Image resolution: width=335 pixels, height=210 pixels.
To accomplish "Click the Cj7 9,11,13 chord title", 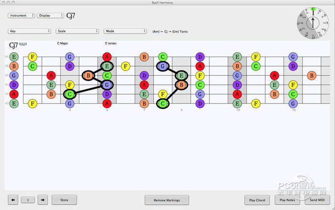I will click(18, 45).
